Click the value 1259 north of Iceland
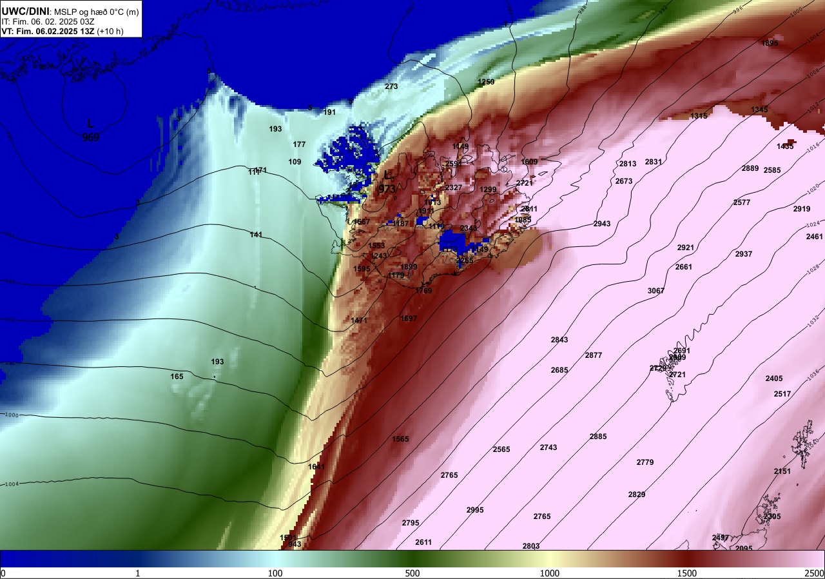Screen dimensions: 825x579 pos(485,82)
